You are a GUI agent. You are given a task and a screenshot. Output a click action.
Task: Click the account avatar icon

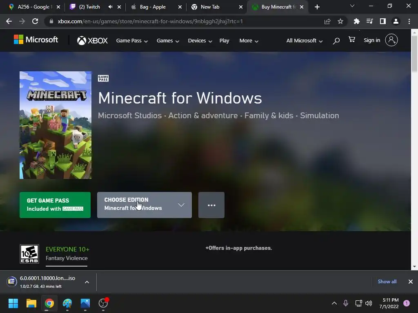pyautogui.click(x=391, y=40)
